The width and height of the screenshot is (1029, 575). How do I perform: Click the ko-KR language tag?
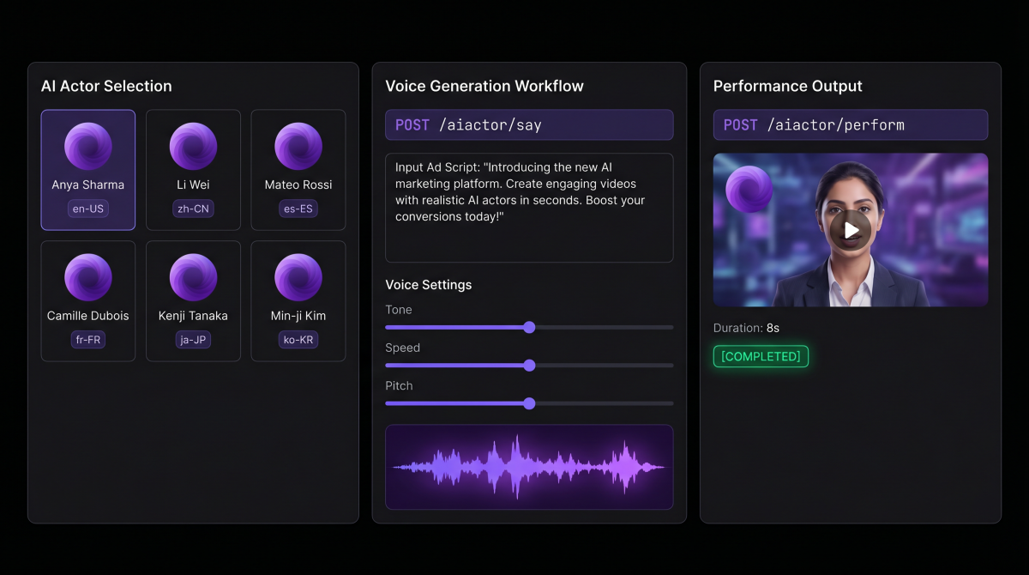[x=298, y=340]
